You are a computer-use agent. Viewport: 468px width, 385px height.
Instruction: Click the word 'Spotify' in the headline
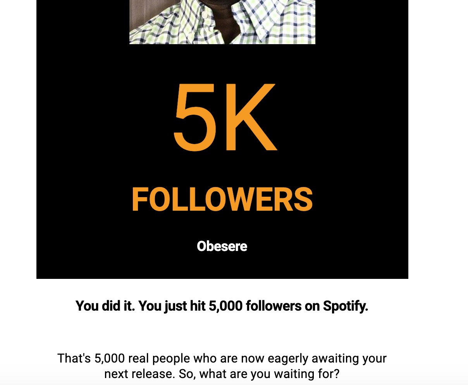pyautogui.click(x=346, y=306)
